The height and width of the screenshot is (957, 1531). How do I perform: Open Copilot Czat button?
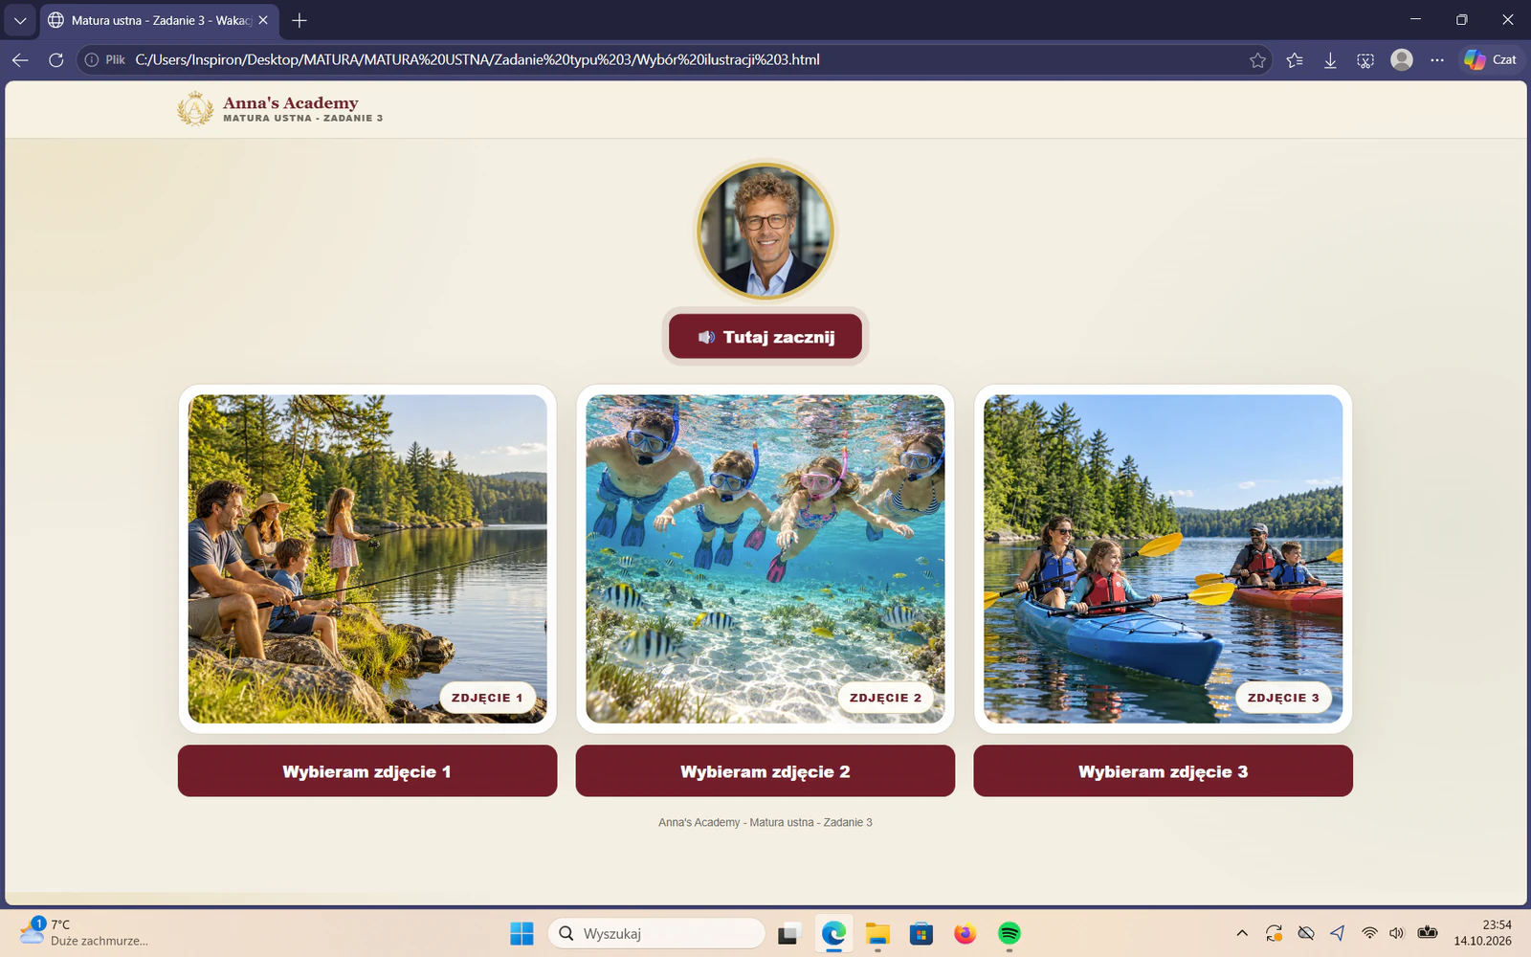pyautogui.click(x=1491, y=59)
